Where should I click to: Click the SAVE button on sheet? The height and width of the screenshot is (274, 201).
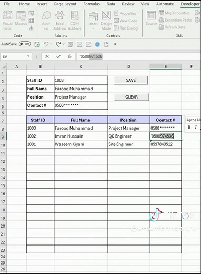coord(131,80)
